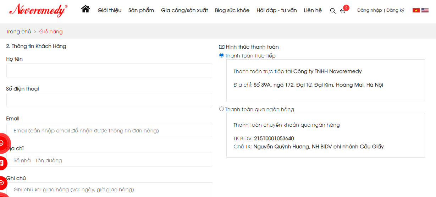Switch language with the US flag
Image resolution: width=436 pixels, height=197 pixels.
point(425,11)
